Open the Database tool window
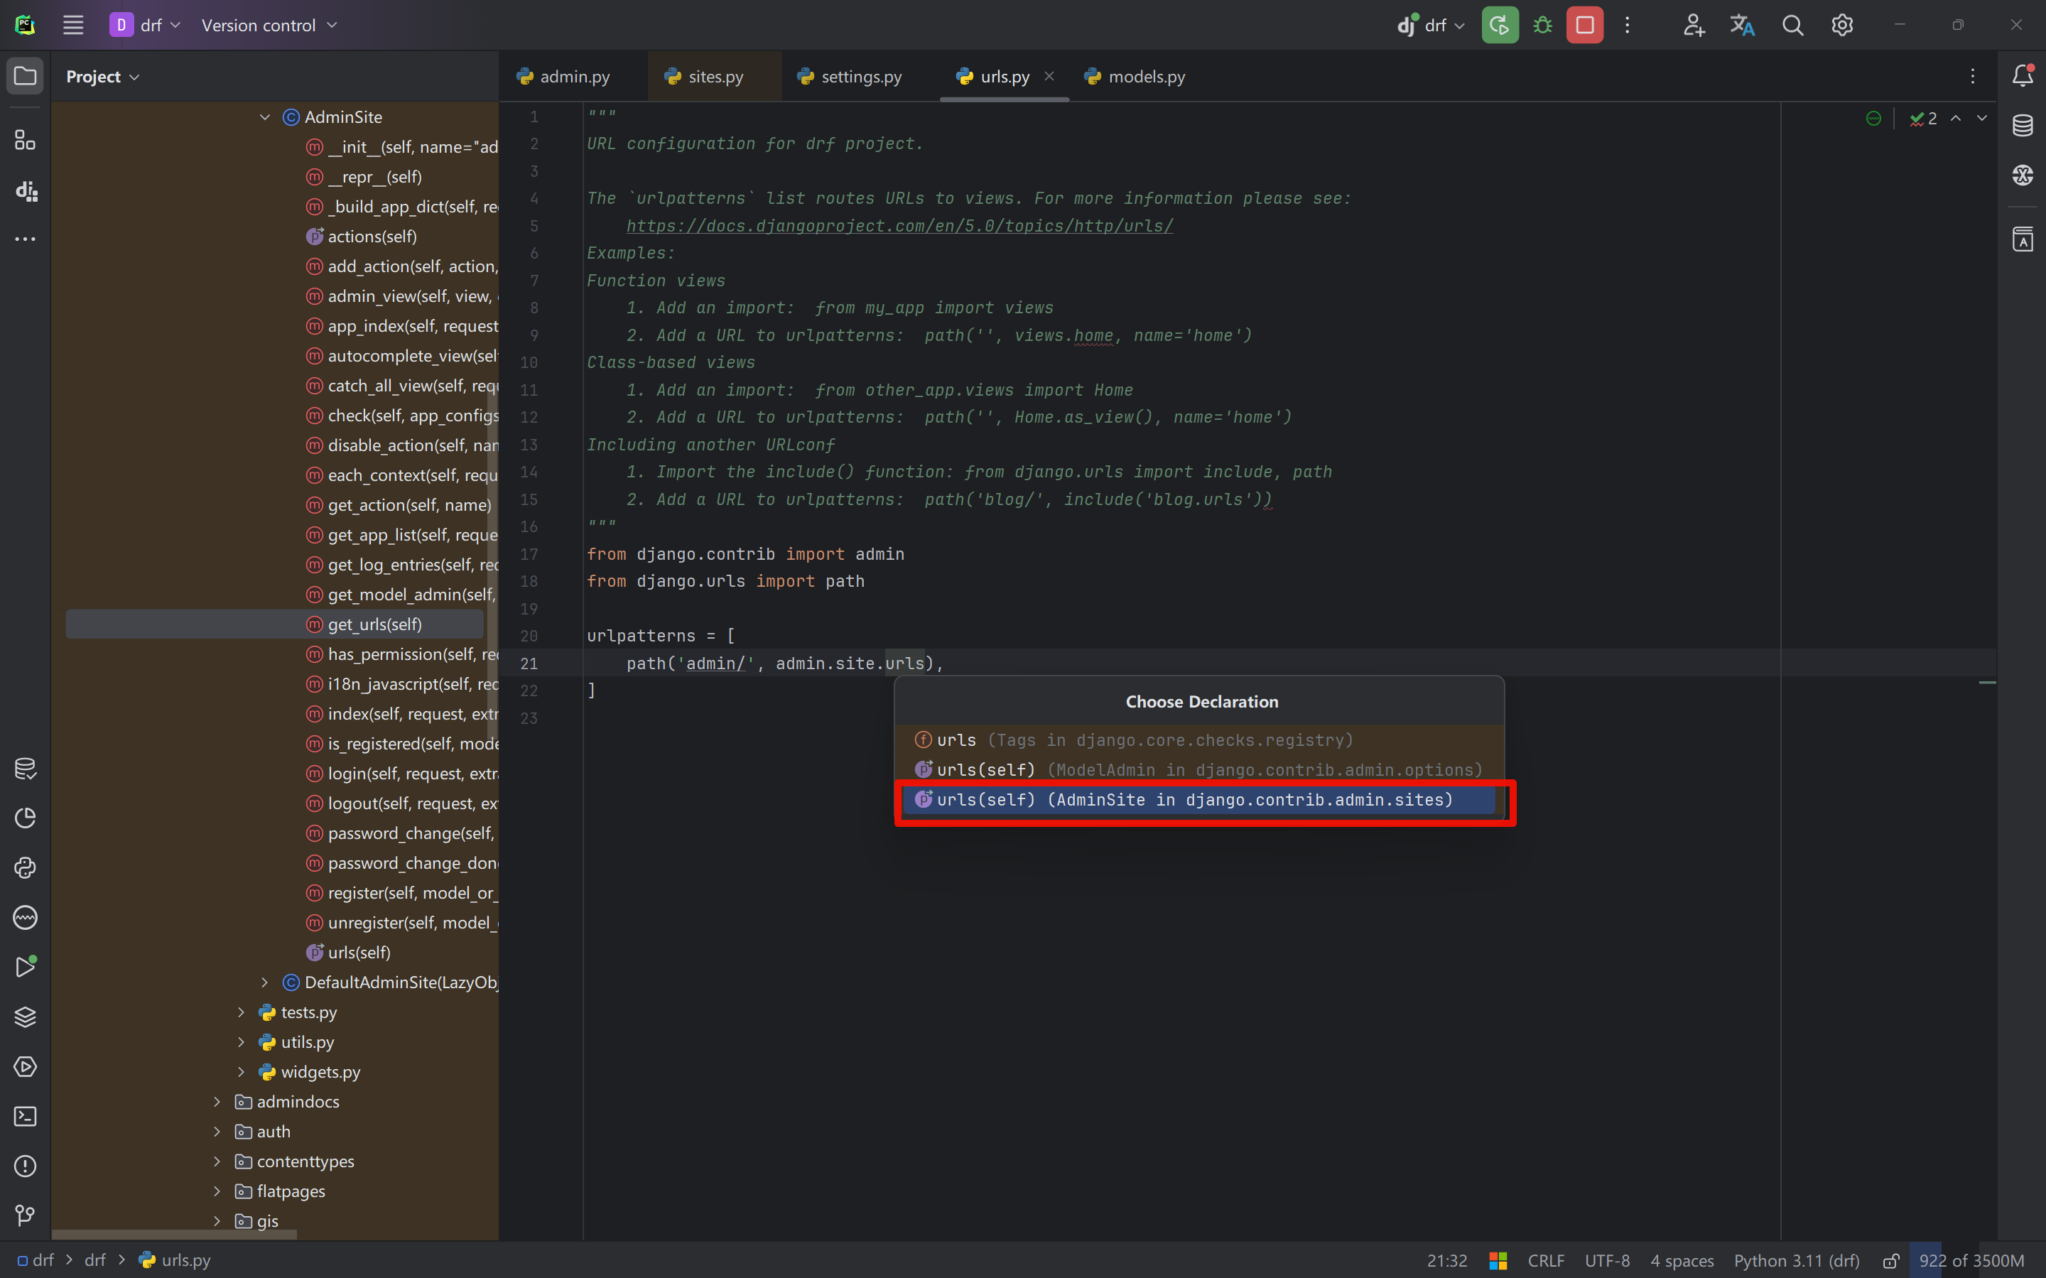 coord(2023,126)
